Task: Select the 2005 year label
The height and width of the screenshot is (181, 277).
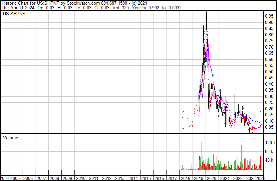Action: 15,178
